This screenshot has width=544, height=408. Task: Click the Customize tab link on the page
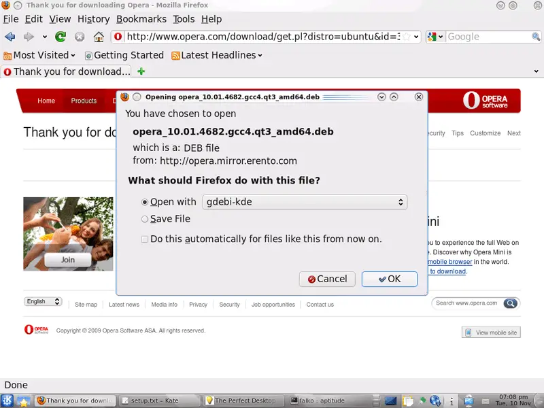click(485, 133)
